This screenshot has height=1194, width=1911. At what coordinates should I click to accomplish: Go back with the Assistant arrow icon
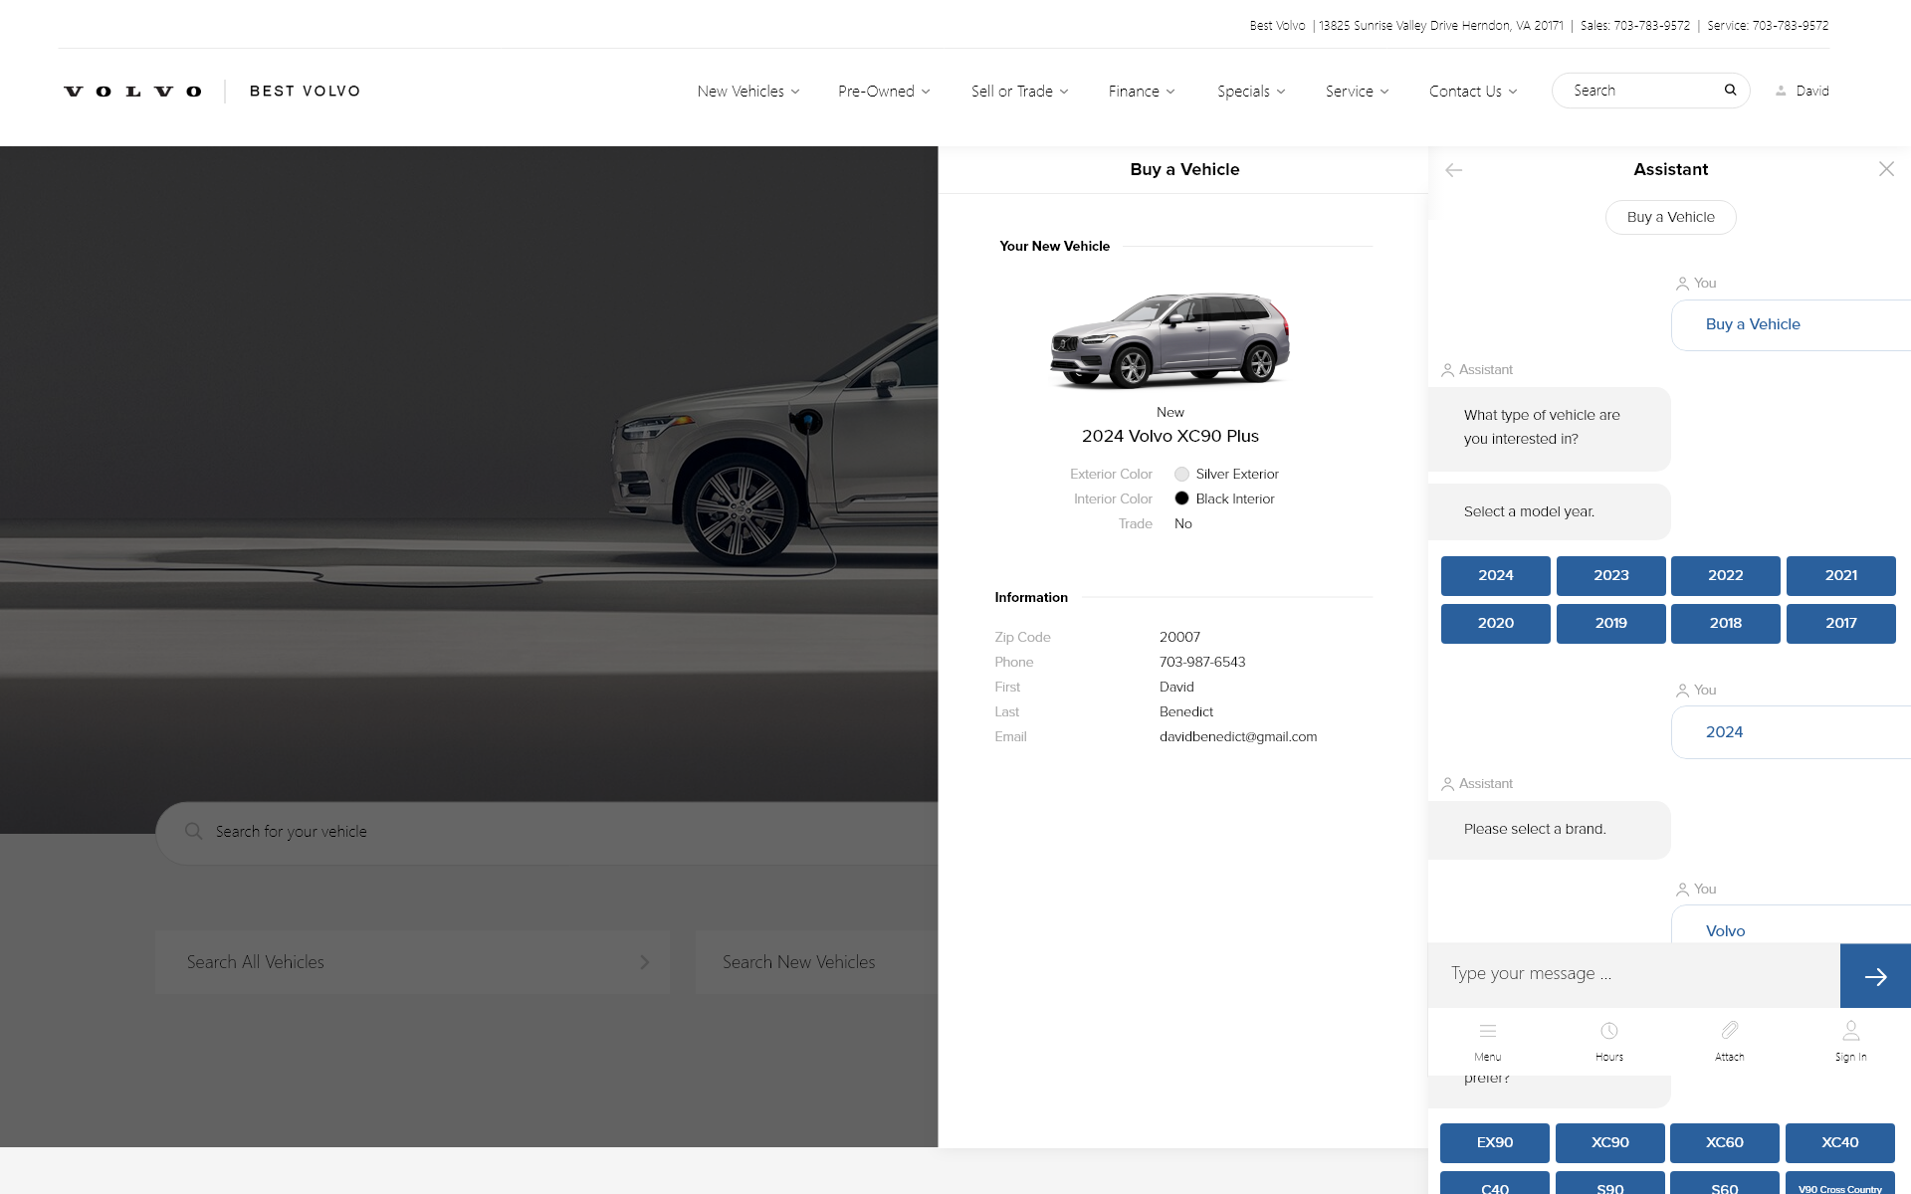tap(1454, 170)
